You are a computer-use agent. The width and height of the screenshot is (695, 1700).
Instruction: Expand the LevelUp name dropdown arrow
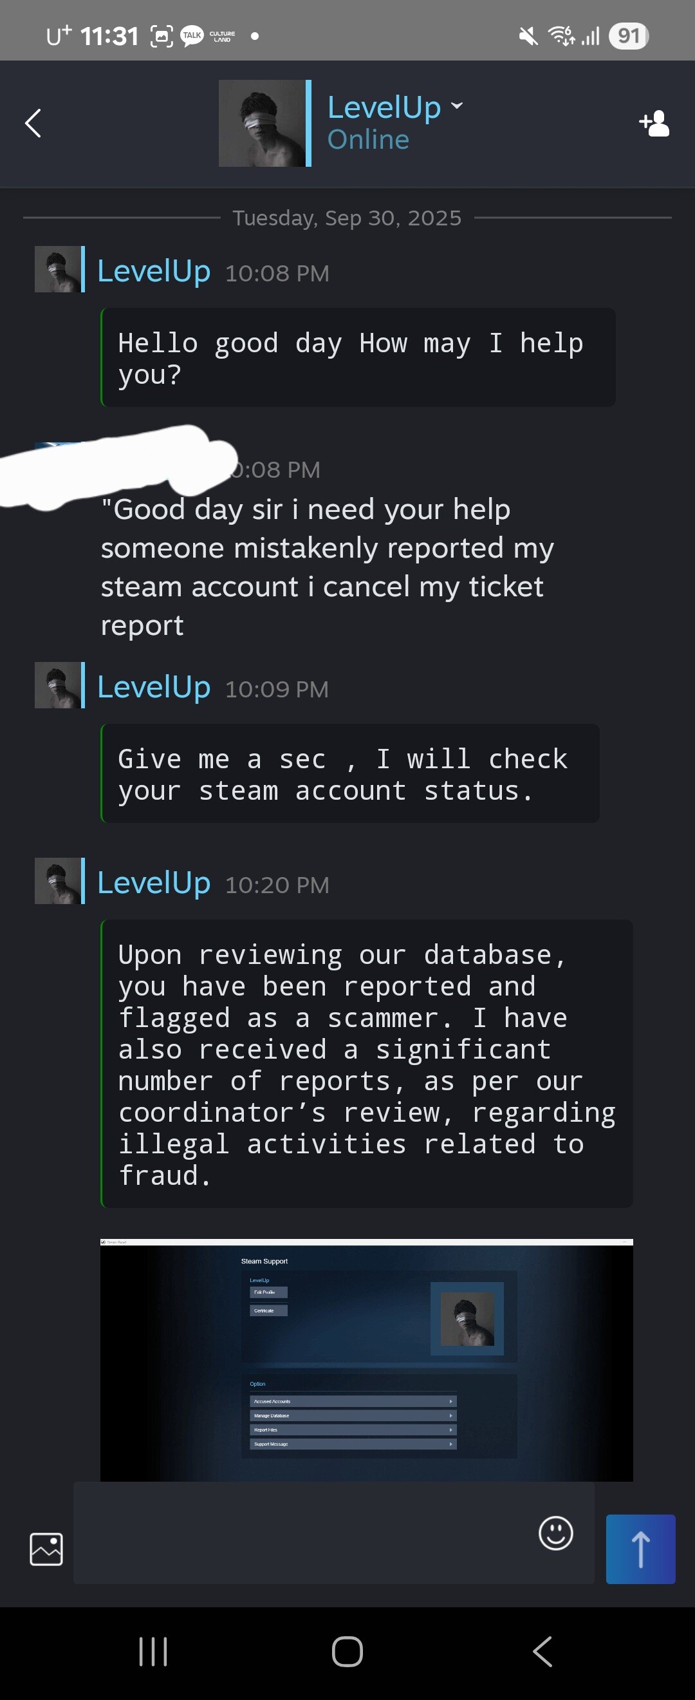[457, 106]
